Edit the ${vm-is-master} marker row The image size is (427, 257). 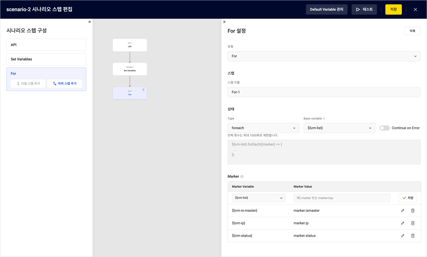click(x=403, y=211)
